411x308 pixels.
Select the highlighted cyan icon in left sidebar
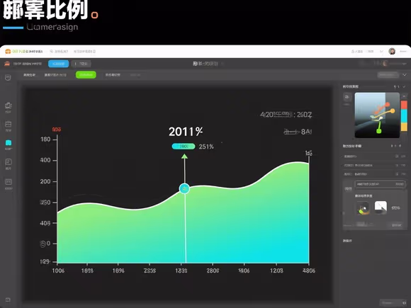[x=9, y=143]
